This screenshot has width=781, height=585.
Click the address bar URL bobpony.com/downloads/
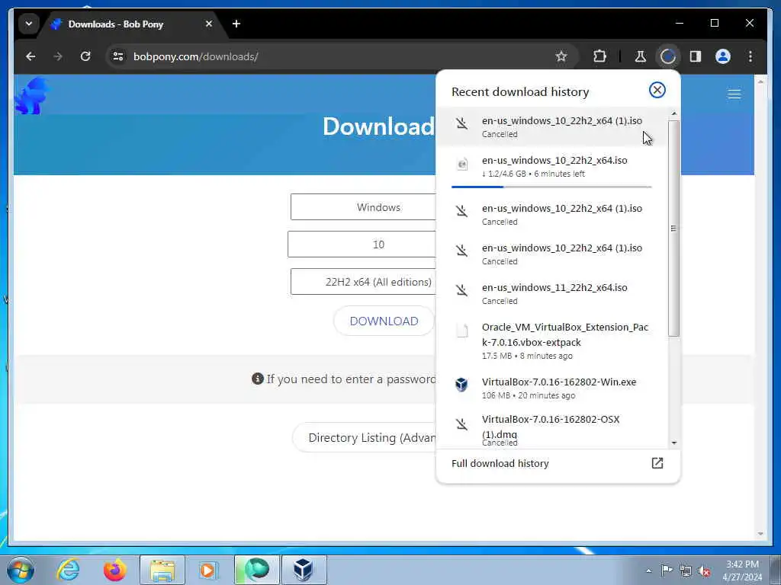(x=196, y=56)
